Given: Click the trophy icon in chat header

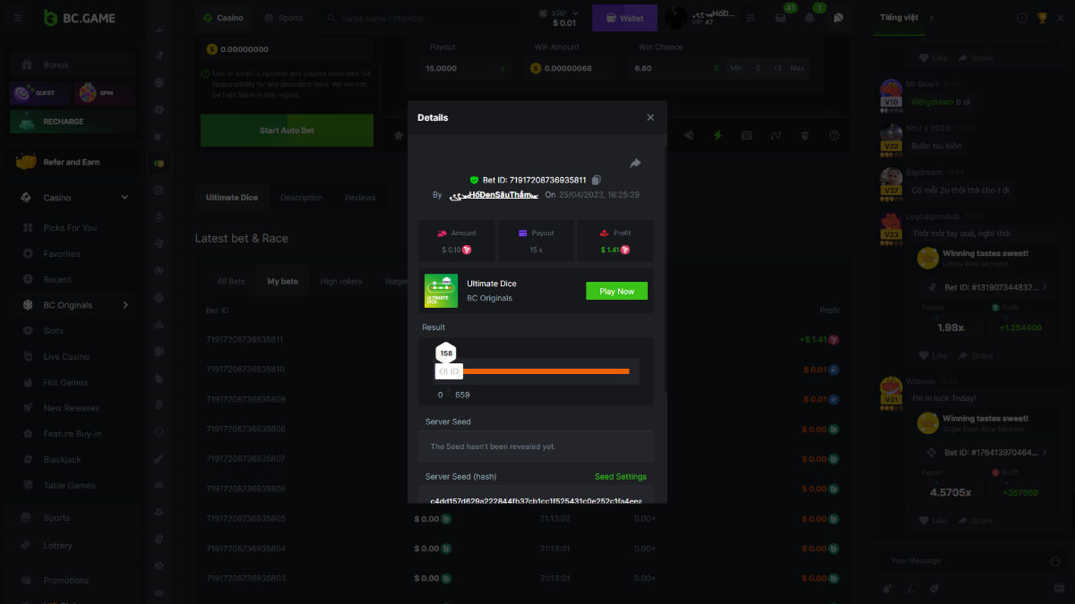Looking at the screenshot, I should [1042, 18].
